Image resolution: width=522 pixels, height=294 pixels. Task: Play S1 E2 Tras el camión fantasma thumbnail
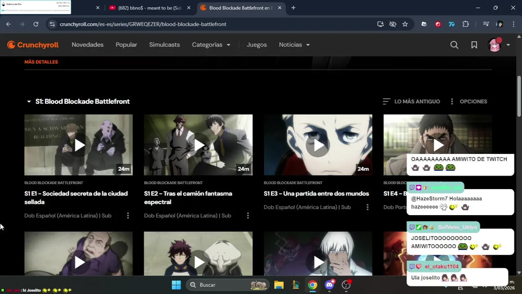click(198, 145)
